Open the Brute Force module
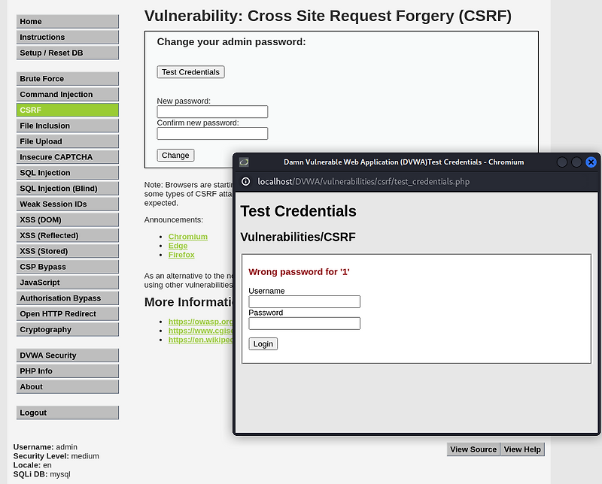The height and width of the screenshot is (484, 602). pos(67,78)
